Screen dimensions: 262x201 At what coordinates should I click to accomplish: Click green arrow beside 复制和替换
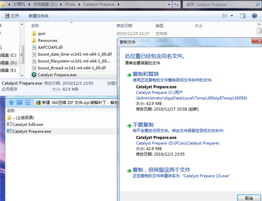point(129,75)
